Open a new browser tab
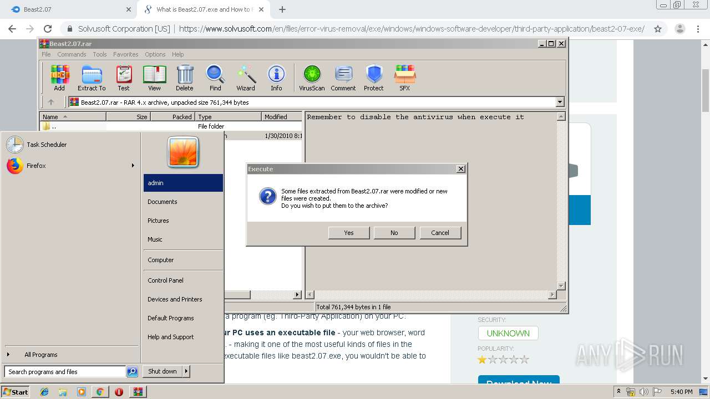This screenshot has height=399, width=710. 282,9
